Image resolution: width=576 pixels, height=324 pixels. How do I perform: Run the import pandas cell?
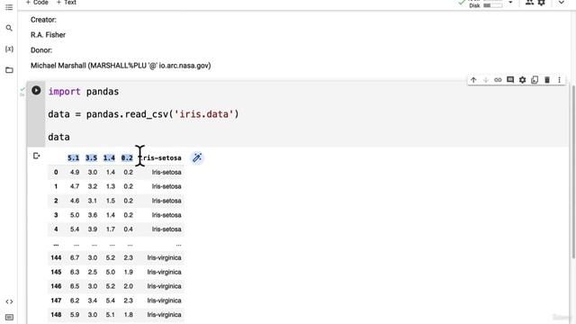pos(36,90)
